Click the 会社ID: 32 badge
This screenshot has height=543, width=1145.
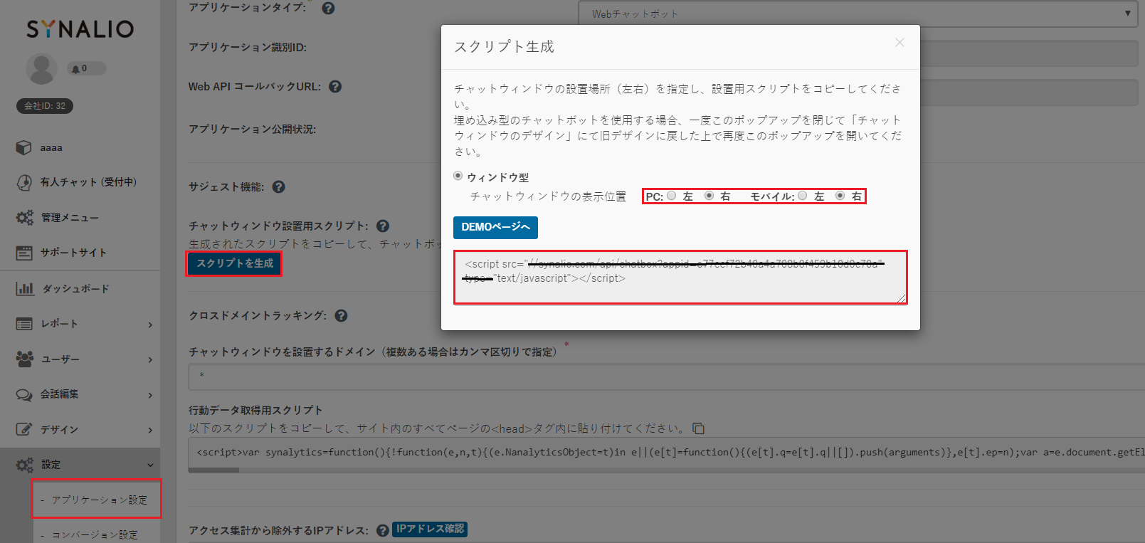point(45,106)
